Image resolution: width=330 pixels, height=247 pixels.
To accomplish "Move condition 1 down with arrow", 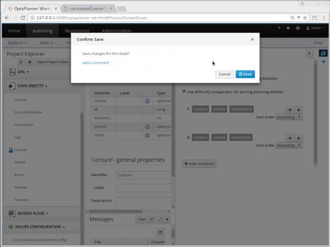I will click(299, 110).
